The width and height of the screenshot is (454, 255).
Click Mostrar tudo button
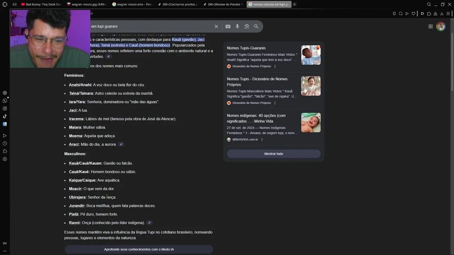click(x=273, y=154)
